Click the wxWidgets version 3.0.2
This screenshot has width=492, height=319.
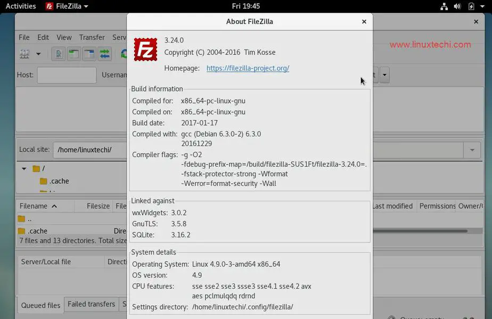[178, 213]
